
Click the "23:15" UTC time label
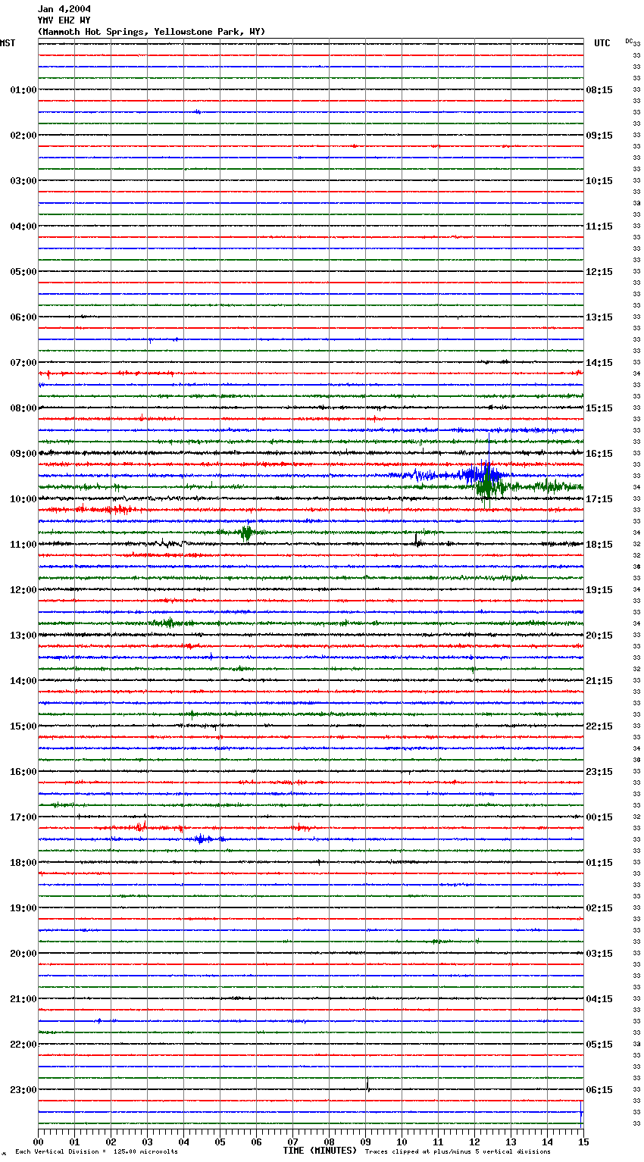click(x=599, y=772)
